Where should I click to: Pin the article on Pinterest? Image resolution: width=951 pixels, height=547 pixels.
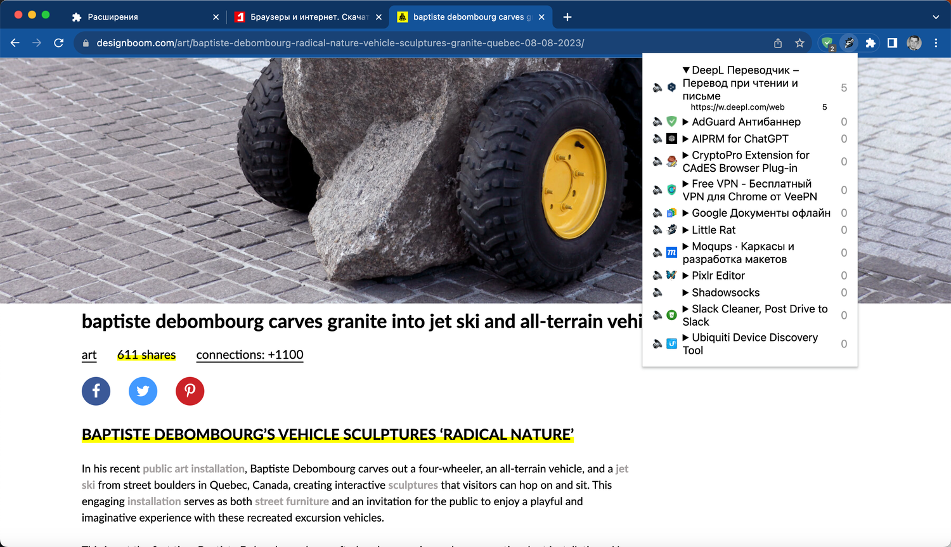(190, 391)
